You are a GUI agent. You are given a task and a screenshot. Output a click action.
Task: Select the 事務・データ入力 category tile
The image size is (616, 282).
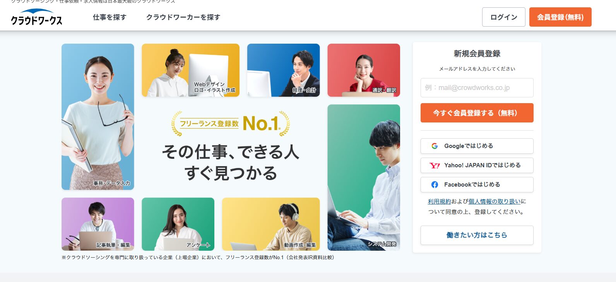tap(98, 117)
